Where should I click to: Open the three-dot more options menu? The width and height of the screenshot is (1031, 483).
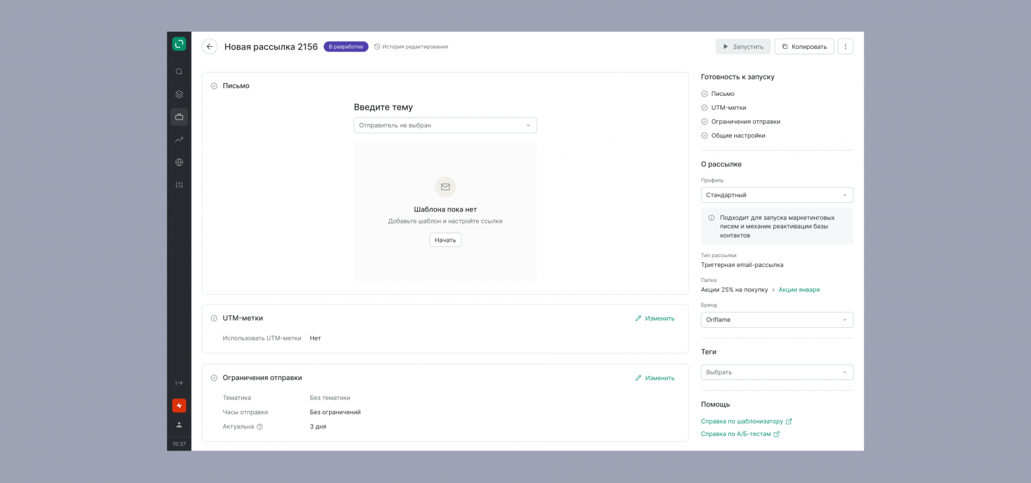(x=845, y=46)
